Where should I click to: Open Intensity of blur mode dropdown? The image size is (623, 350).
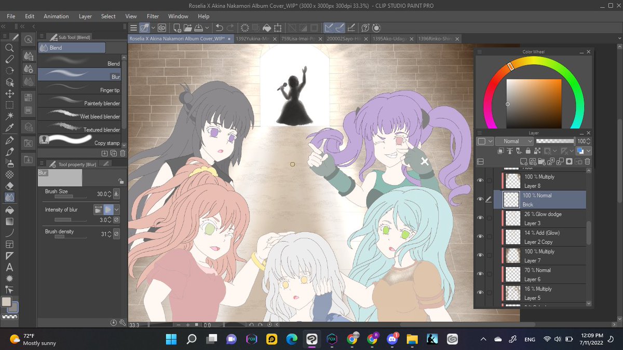117,209
